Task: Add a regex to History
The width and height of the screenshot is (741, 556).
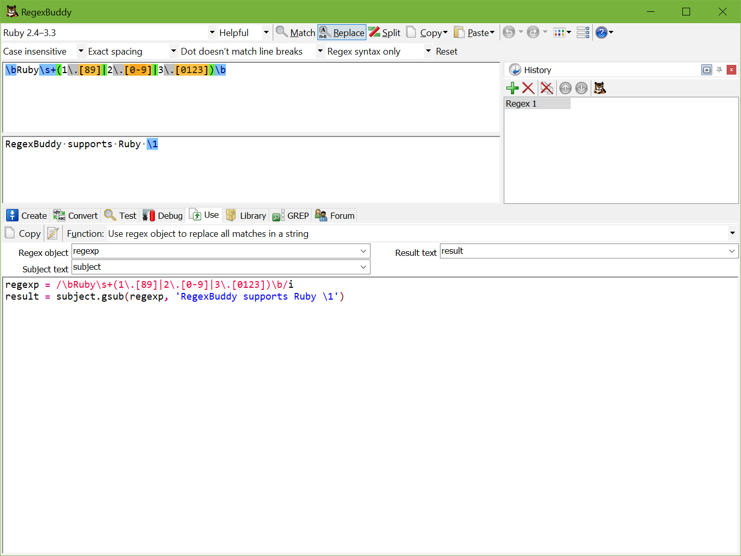Action: [x=513, y=88]
